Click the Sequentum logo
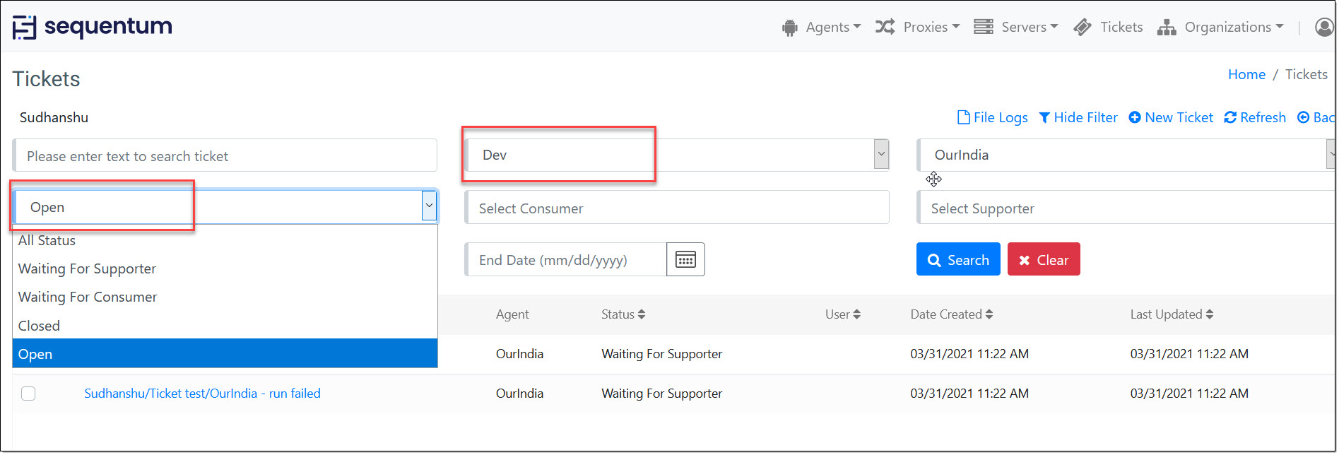This screenshot has height=455, width=1339. coord(93,27)
